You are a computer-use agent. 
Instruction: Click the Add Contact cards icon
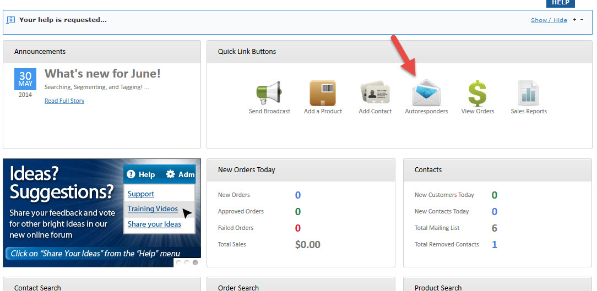coord(375,94)
